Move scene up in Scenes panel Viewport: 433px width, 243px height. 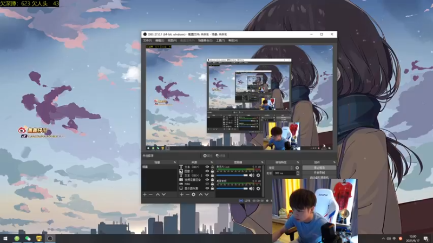(158, 194)
